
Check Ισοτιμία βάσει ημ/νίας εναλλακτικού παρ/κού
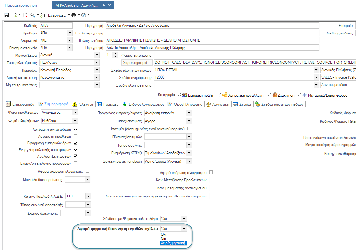(189, 129)
